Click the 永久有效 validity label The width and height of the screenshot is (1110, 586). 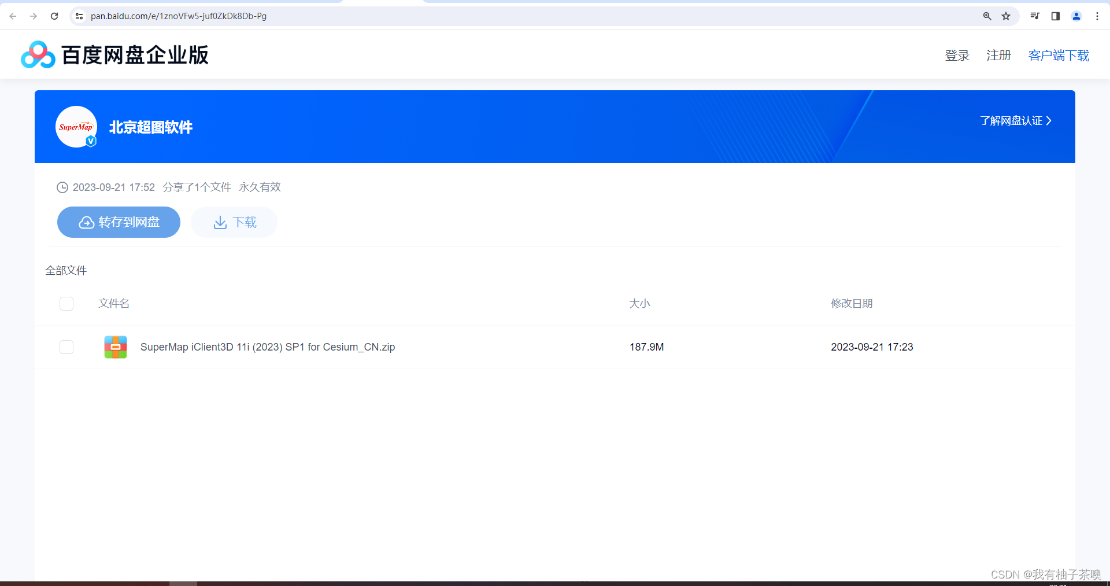(x=260, y=187)
